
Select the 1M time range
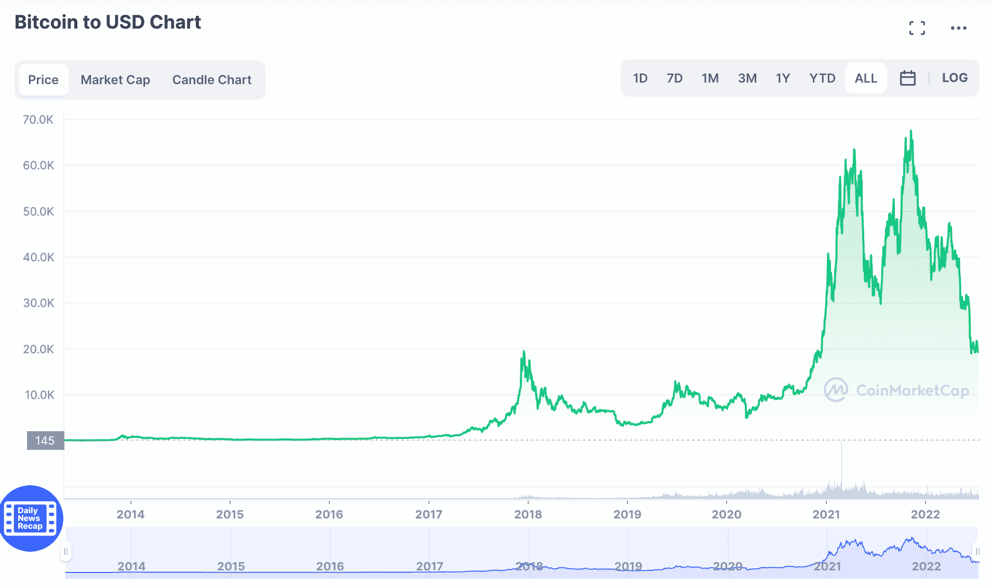[710, 78]
